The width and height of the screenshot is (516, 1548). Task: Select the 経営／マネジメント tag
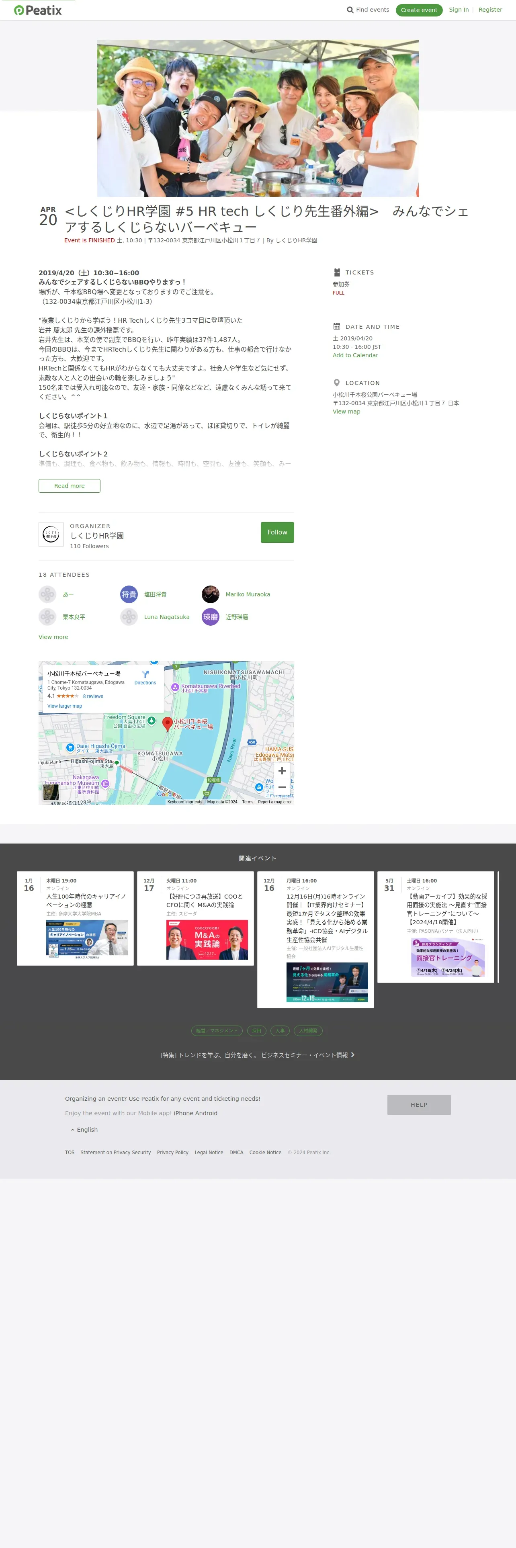tap(217, 1031)
